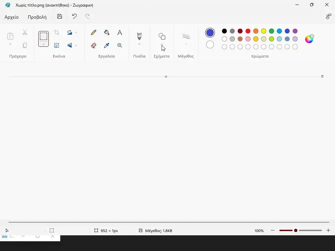Image resolution: width=335 pixels, height=251 pixels.
Task: Save the file with the floppy disk icon
Action: tap(60, 16)
